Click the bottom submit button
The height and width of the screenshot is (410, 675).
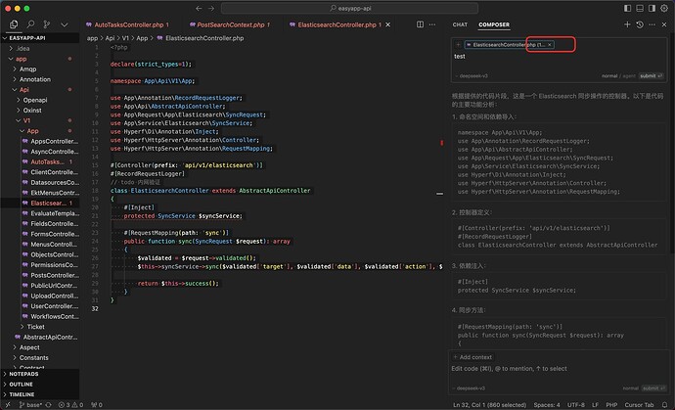click(652, 388)
